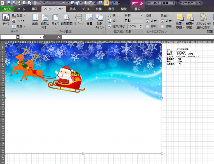Click the Fill Color paint bucket icon
Viewport: 214px width, 164px height.
coord(65,3)
